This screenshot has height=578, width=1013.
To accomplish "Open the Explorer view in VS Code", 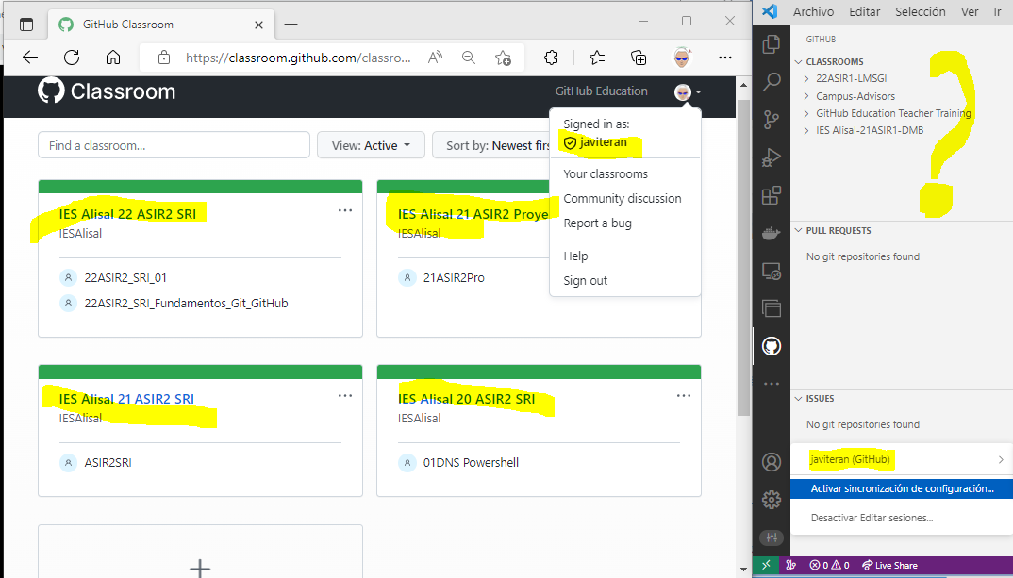I will pos(772,43).
